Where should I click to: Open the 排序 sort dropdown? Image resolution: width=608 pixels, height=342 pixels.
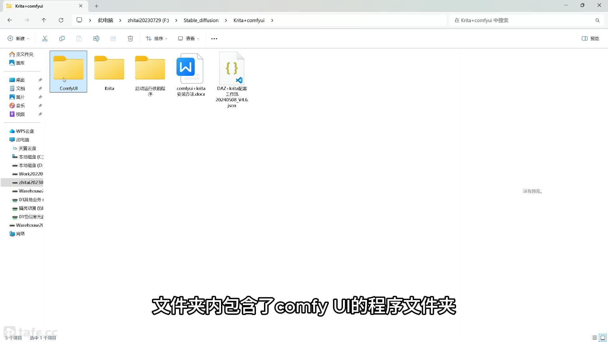tap(156, 38)
